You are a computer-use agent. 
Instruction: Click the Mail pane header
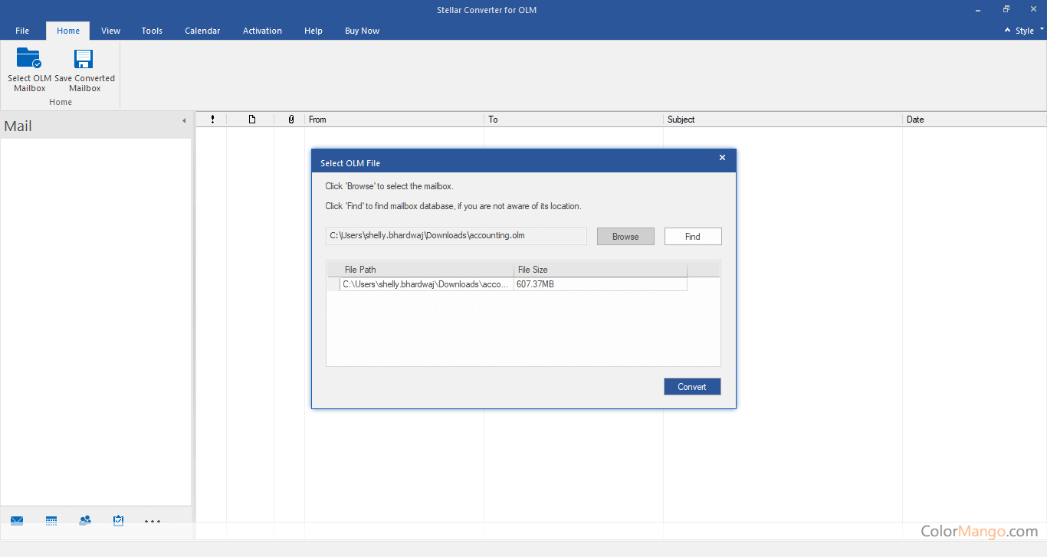[x=96, y=126]
